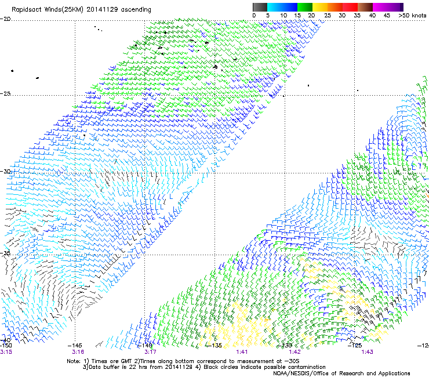Click the '-30' latitude axis label
This screenshot has width=429, height=377.
5,171
